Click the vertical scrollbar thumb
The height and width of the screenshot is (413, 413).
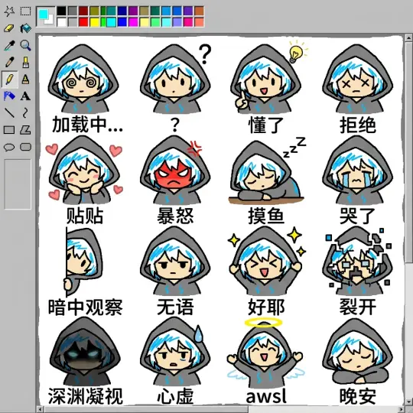click(408, 152)
